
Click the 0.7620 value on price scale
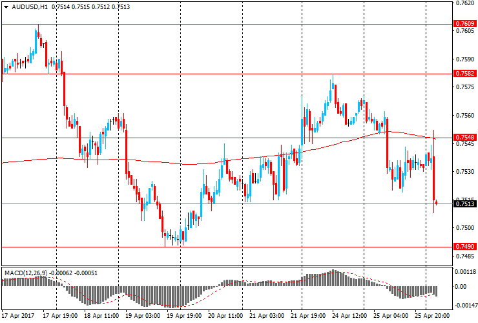(465, 3)
